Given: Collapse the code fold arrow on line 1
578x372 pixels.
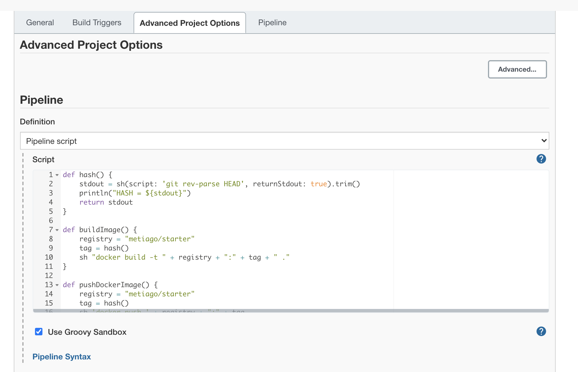Looking at the screenshot, I should pyautogui.click(x=57, y=175).
